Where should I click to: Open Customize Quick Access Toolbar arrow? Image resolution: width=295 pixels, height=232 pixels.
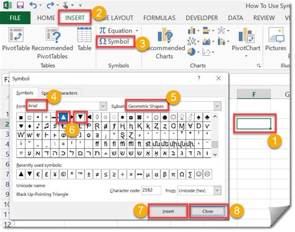coord(80,6)
